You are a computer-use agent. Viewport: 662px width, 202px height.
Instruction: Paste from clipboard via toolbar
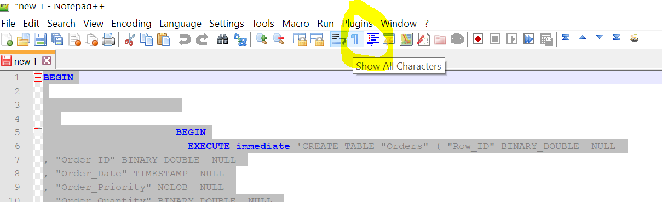click(x=163, y=39)
